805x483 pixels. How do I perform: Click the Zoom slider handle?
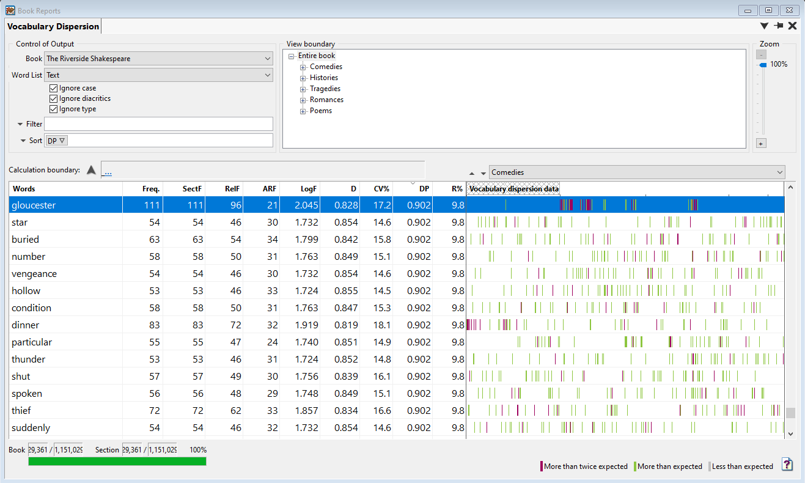[x=762, y=65]
